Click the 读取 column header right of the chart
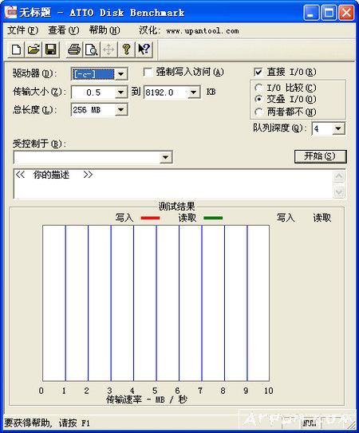The width and height of the screenshot is (359, 433). click(x=322, y=218)
